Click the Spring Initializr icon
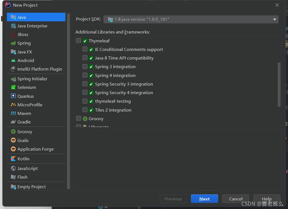The width and height of the screenshot is (288, 209). (x=13, y=79)
